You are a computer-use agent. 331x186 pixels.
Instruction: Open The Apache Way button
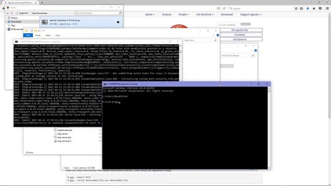pyautogui.click(x=239, y=30)
